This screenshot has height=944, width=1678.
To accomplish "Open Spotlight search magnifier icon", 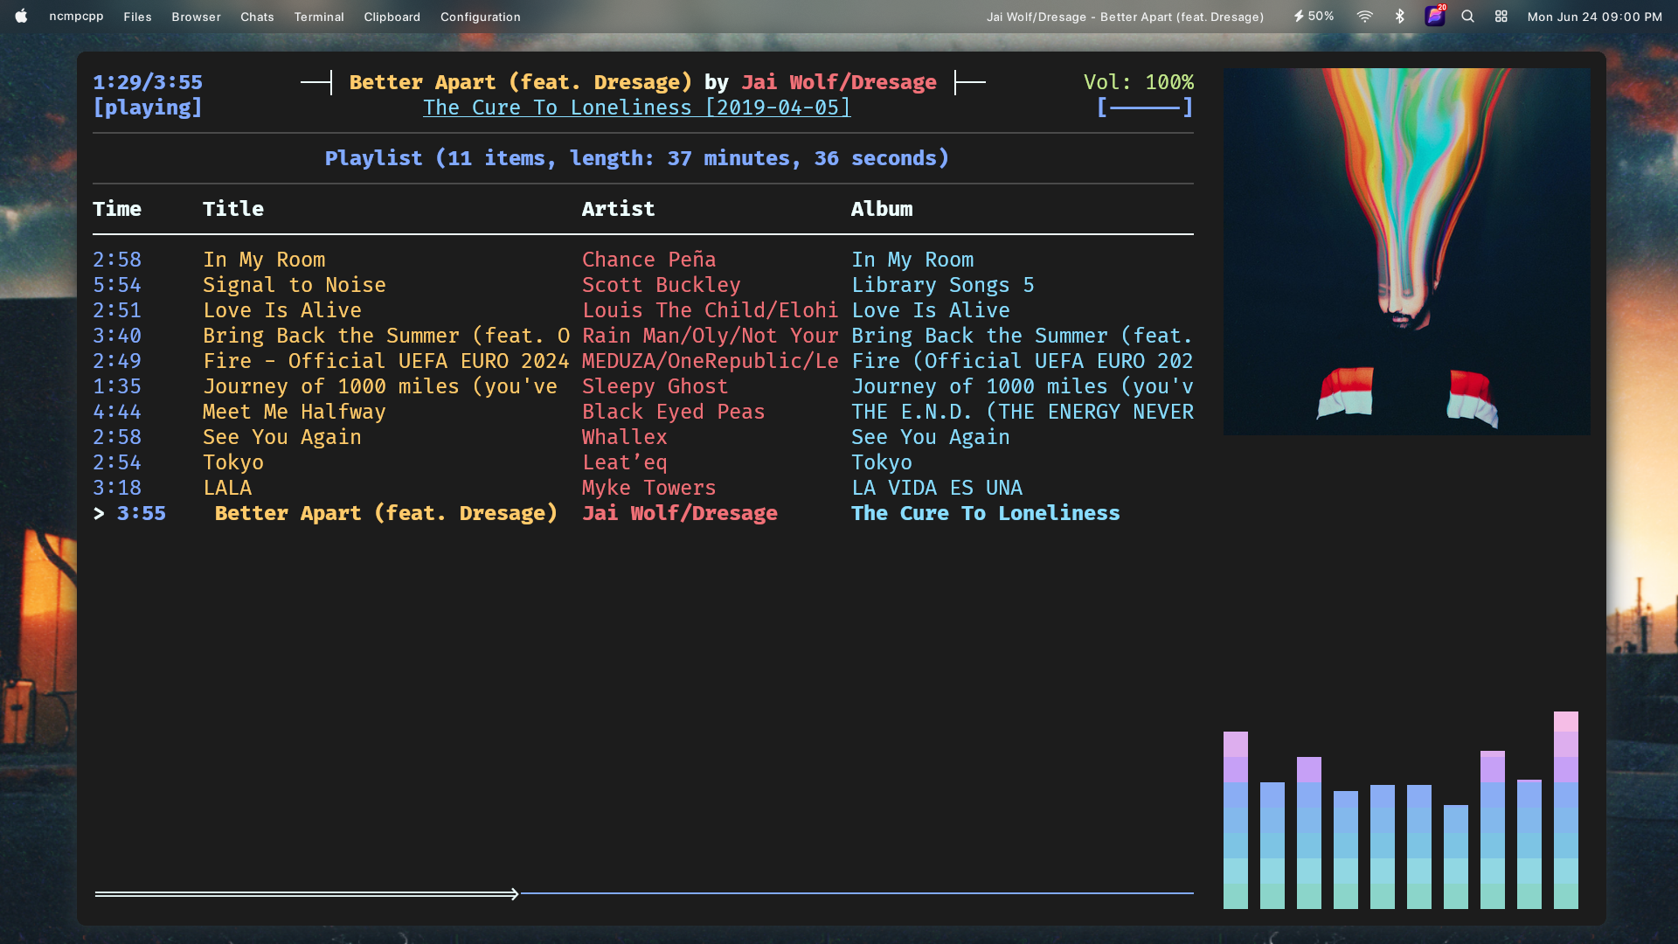I will (1467, 17).
